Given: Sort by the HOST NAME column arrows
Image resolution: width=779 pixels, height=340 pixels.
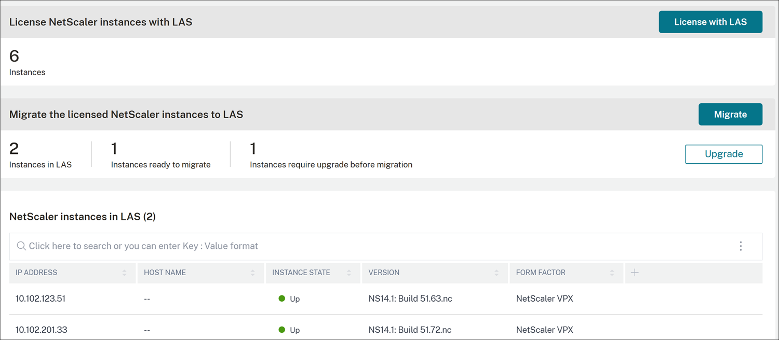Looking at the screenshot, I should coord(252,273).
